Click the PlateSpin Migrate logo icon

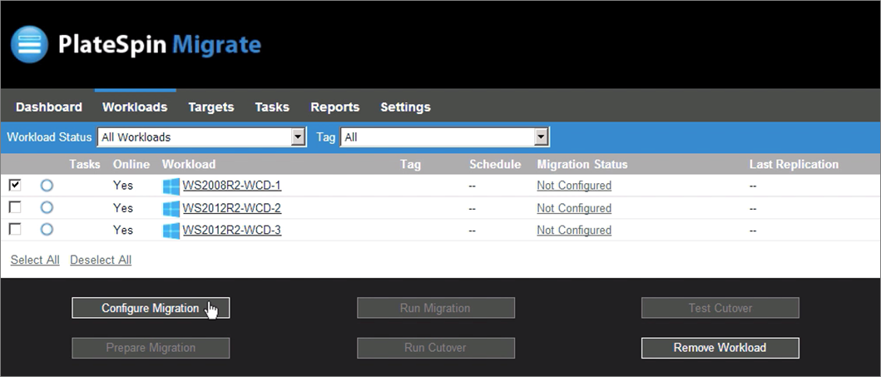point(29,44)
